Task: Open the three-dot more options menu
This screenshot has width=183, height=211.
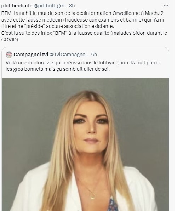Action: [x=166, y=6]
